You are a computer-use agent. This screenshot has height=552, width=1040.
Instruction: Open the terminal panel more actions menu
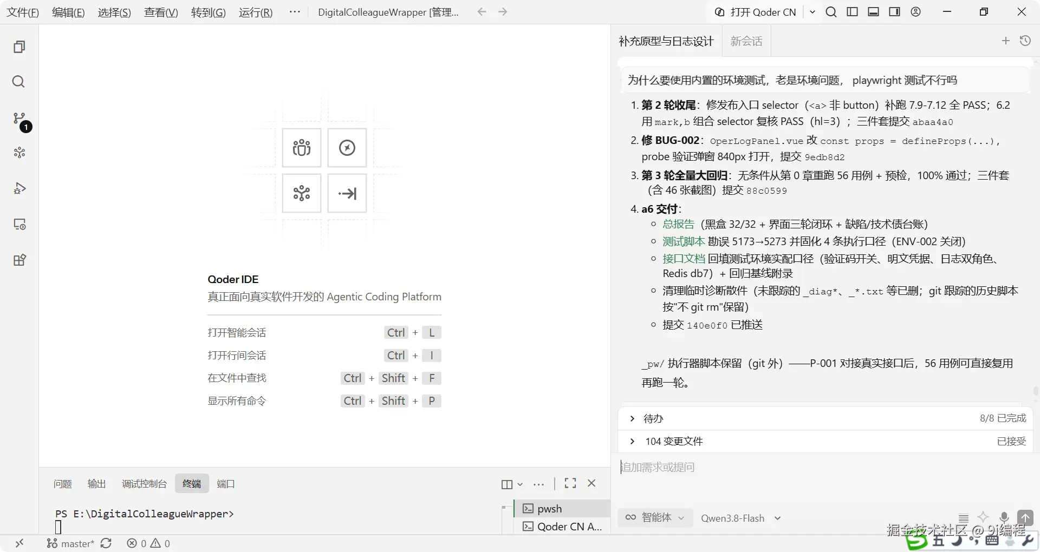pyautogui.click(x=538, y=484)
